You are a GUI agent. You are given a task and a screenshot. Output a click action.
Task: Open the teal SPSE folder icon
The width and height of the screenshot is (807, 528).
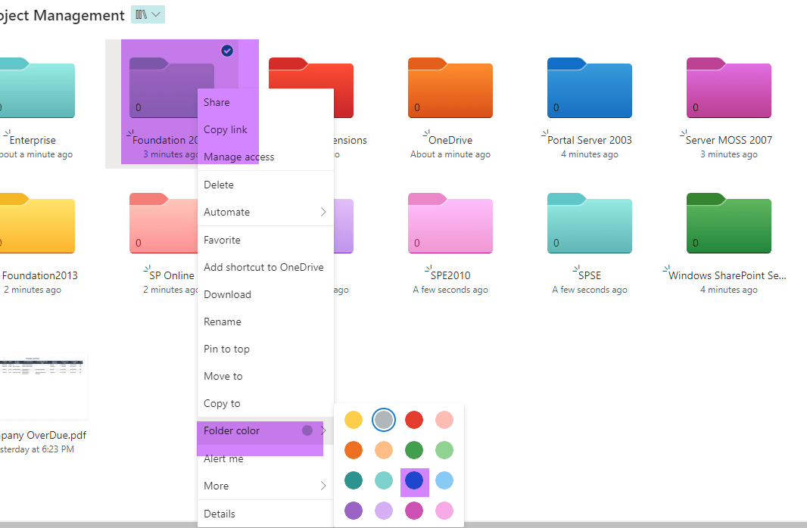pyautogui.click(x=589, y=223)
